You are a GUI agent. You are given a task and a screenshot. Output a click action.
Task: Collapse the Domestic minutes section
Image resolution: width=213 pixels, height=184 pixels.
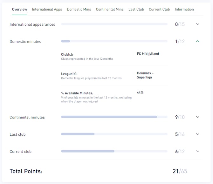[197, 41]
